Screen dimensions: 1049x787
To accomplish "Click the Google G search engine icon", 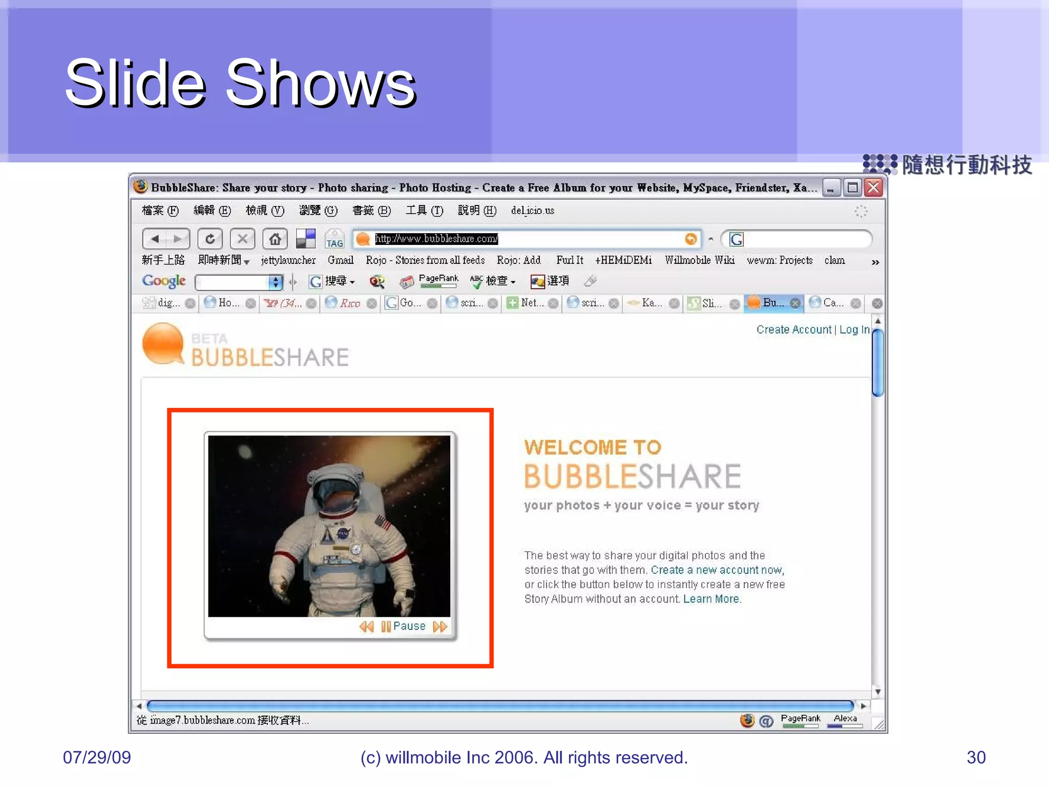I will 736,239.
